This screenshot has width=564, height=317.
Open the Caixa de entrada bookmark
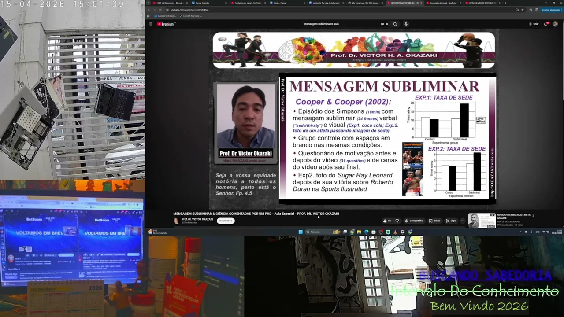166,16
